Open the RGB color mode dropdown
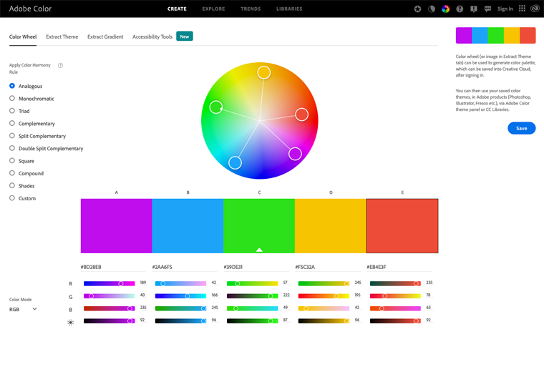Image resolution: width=544 pixels, height=372 pixels. [x=23, y=309]
